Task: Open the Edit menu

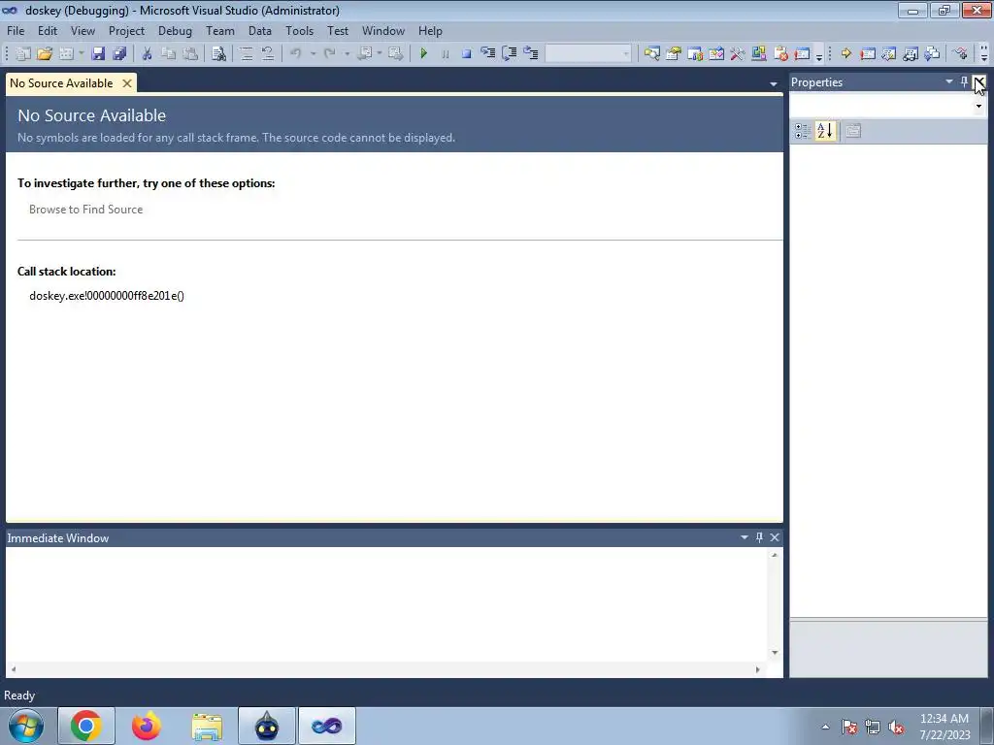Action: 48,30
